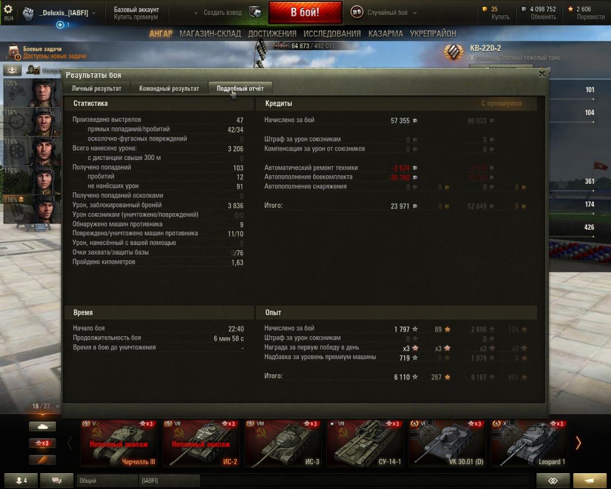Select Leopard 1 tank in carousel
Viewport: 611px width, 489px height.
pos(529,443)
